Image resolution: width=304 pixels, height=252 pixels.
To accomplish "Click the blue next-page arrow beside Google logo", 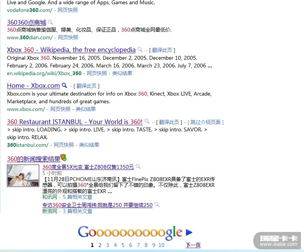I will click(189, 232).
